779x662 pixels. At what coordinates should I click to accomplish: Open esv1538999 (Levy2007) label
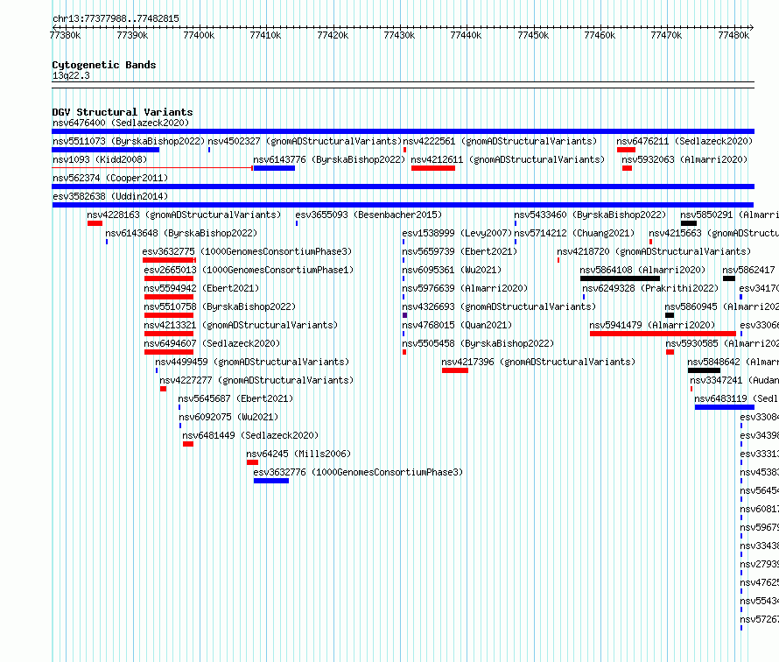click(x=457, y=233)
